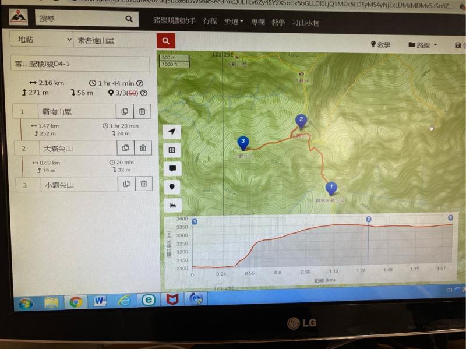Image resolution: width=466 pixels, height=349 pixels.
Task: Click elevation chart marker 3
Action: click(450, 217)
